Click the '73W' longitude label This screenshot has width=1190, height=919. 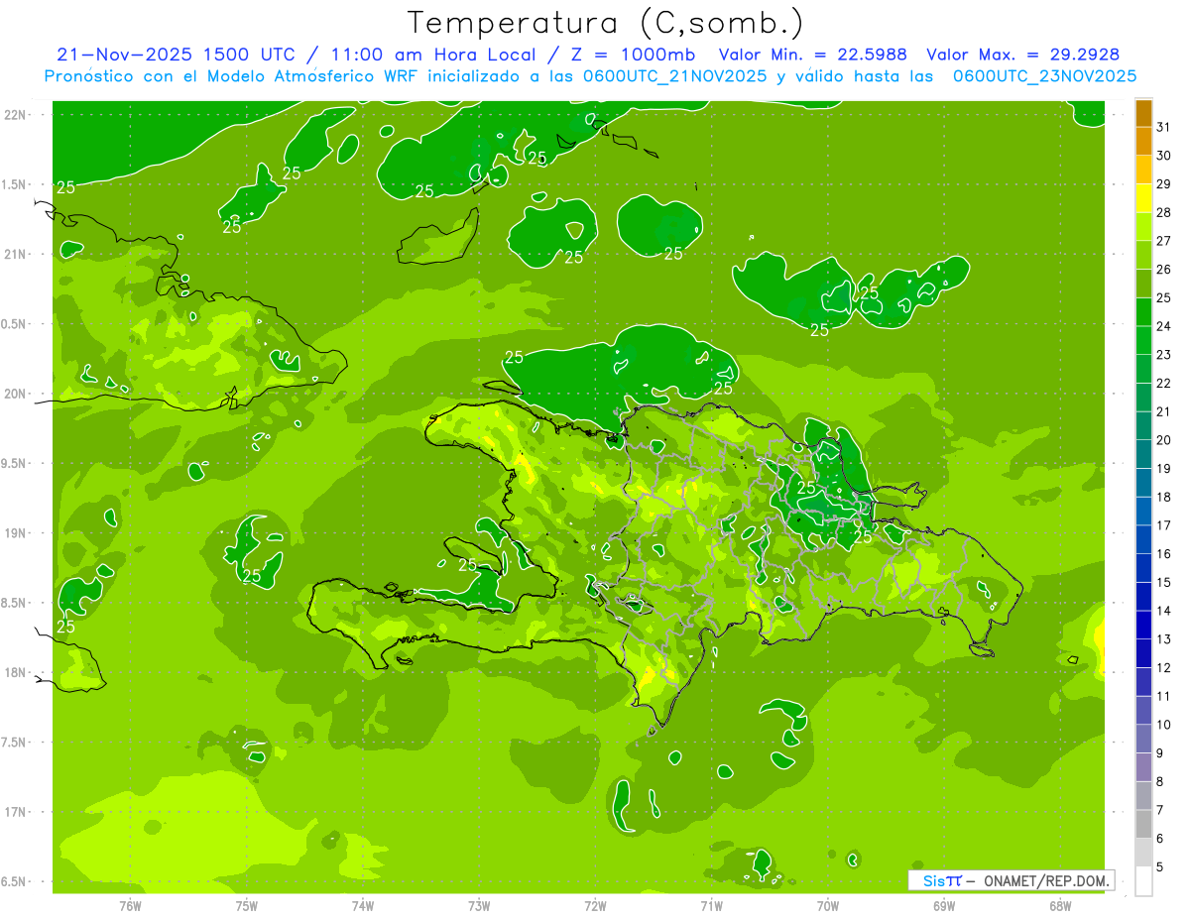tap(479, 905)
